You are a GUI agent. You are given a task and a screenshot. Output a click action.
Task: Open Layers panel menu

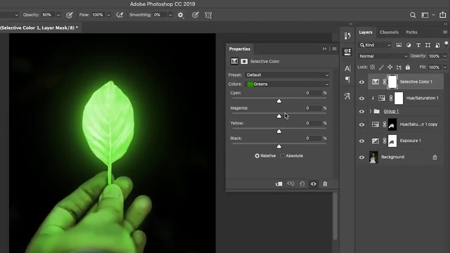(445, 32)
